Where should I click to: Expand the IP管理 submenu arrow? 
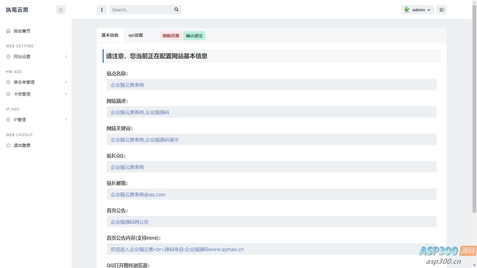[66, 120]
